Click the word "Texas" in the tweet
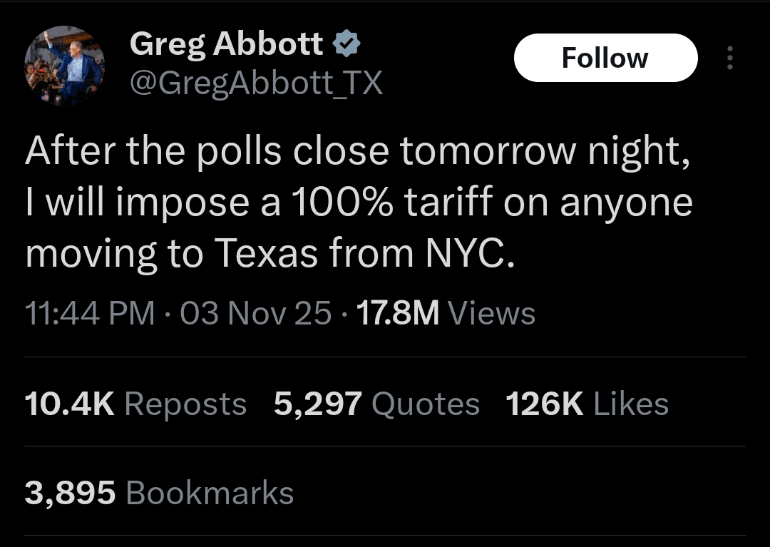770x547 pixels. 265,254
